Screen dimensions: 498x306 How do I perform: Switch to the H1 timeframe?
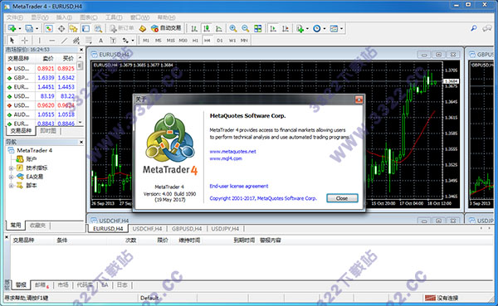[x=195, y=41]
